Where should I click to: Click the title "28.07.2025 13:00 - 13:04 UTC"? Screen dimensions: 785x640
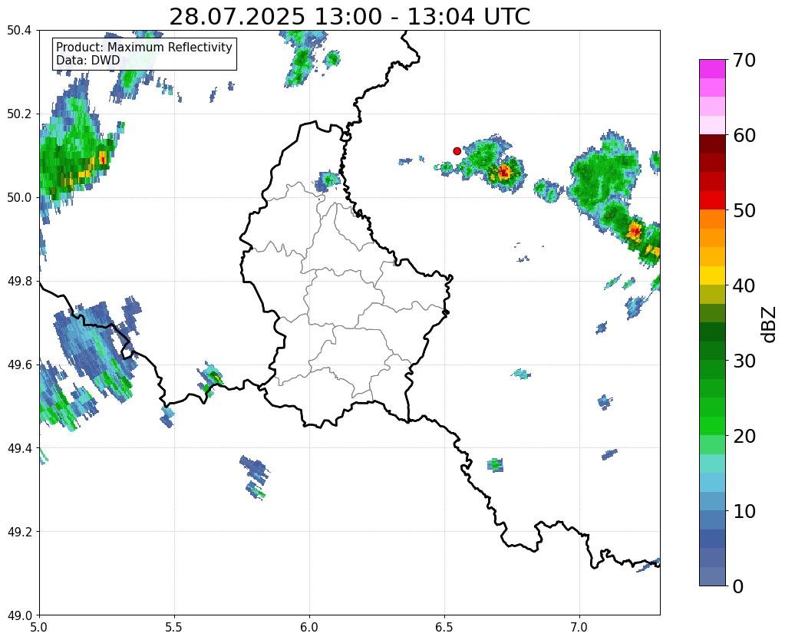349,17
